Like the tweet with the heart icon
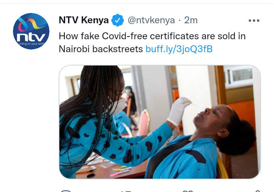274x192 pixels. (x=188, y=191)
